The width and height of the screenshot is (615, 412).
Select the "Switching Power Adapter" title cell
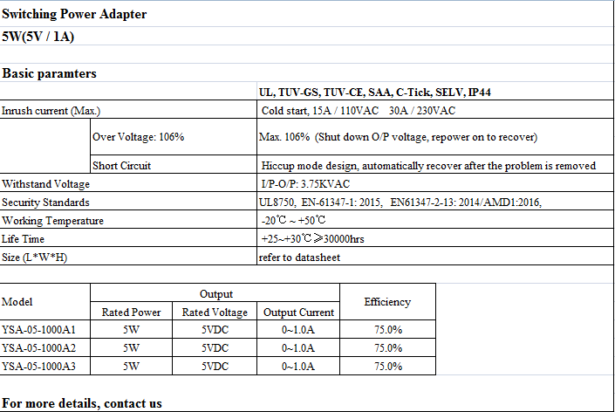click(75, 15)
